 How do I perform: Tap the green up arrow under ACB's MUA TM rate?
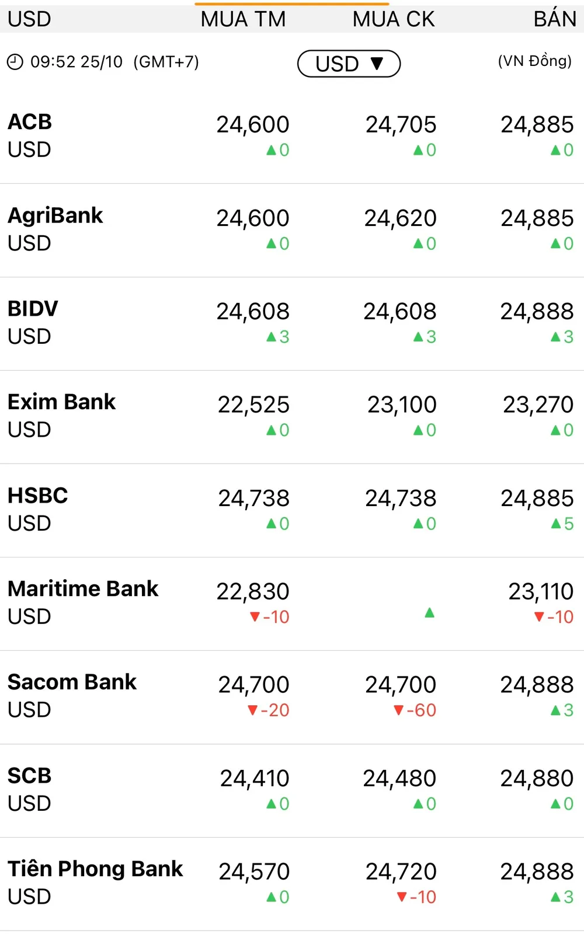click(270, 150)
